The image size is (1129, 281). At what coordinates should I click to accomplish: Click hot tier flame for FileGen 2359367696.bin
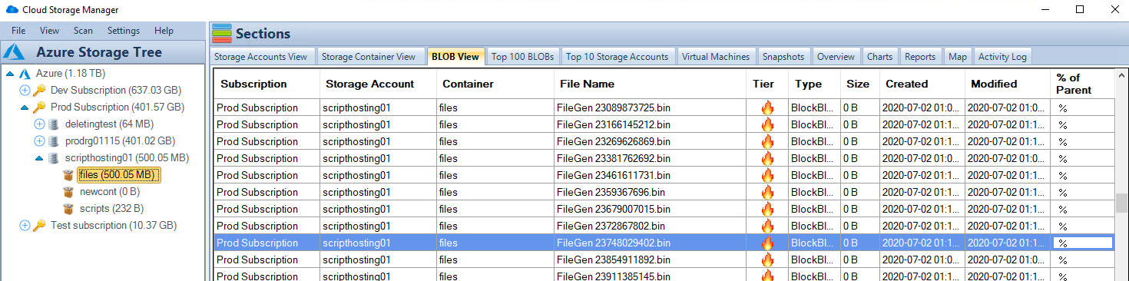point(767,193)
